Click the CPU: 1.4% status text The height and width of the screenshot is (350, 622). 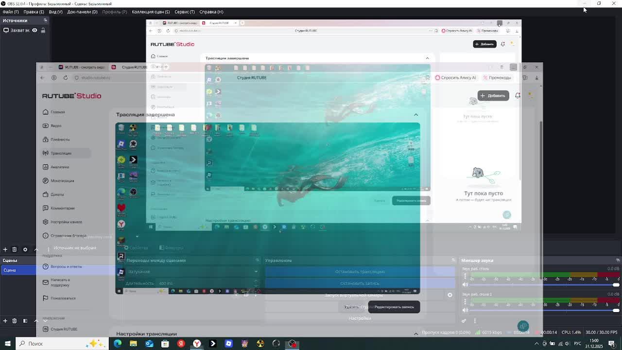point(571,332)
